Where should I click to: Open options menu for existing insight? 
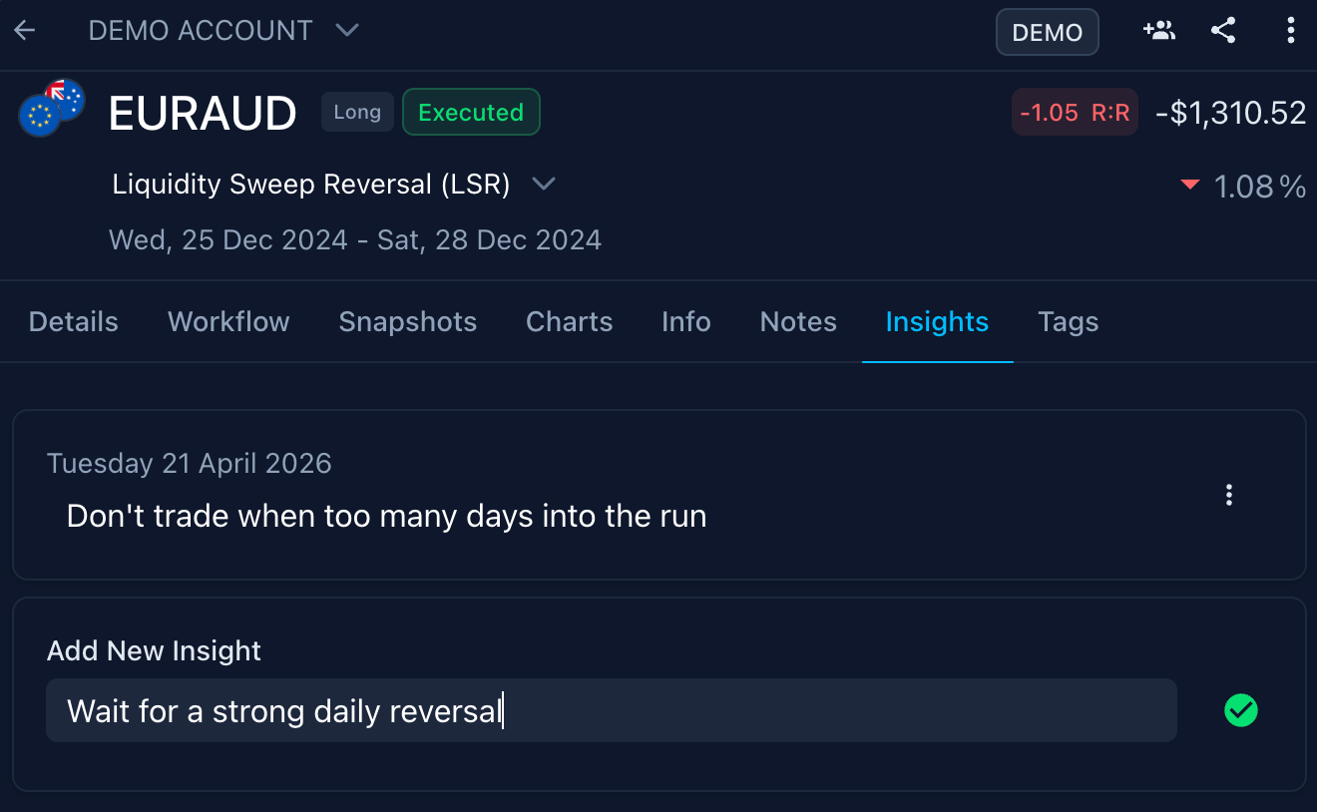[1229, 495]
